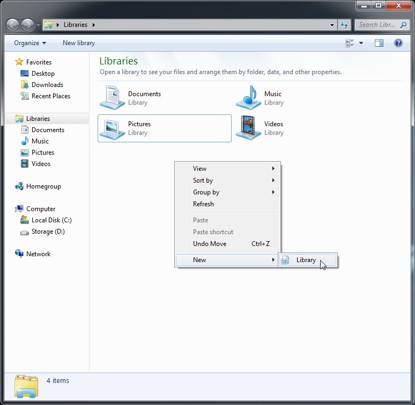Image resolution: width=415 pixels, height=405 pixels.
Task: Click the refresh icon beside address bar
Action: 344,25
